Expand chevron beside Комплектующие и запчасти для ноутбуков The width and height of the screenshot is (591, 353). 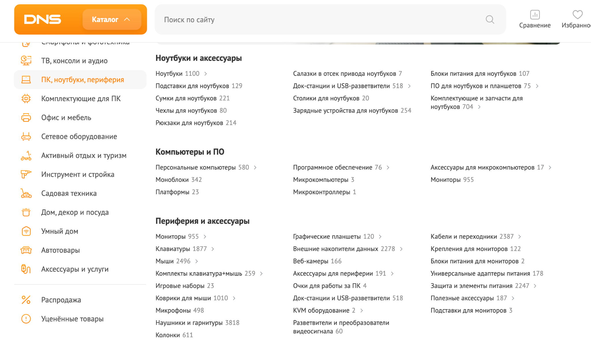[x=479, y=107]
